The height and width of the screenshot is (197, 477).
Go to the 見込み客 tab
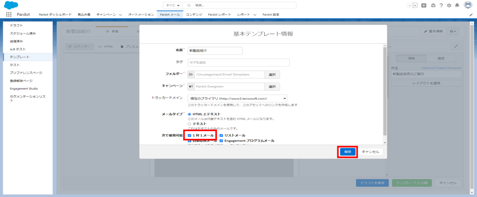click(x=84, y=15)
